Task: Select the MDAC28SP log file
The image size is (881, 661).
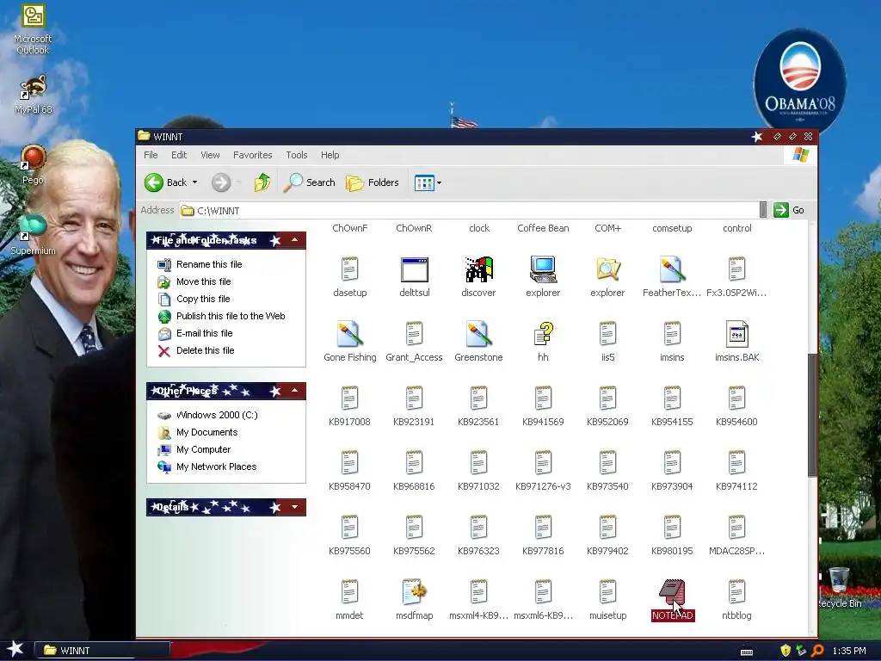Action: (x=736, y=535)
